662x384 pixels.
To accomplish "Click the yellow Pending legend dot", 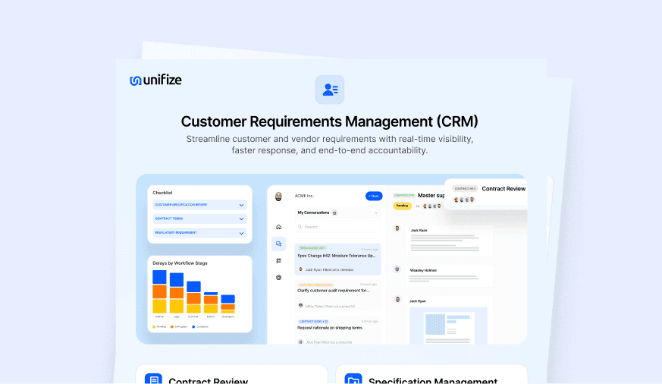I will [154, 327].
